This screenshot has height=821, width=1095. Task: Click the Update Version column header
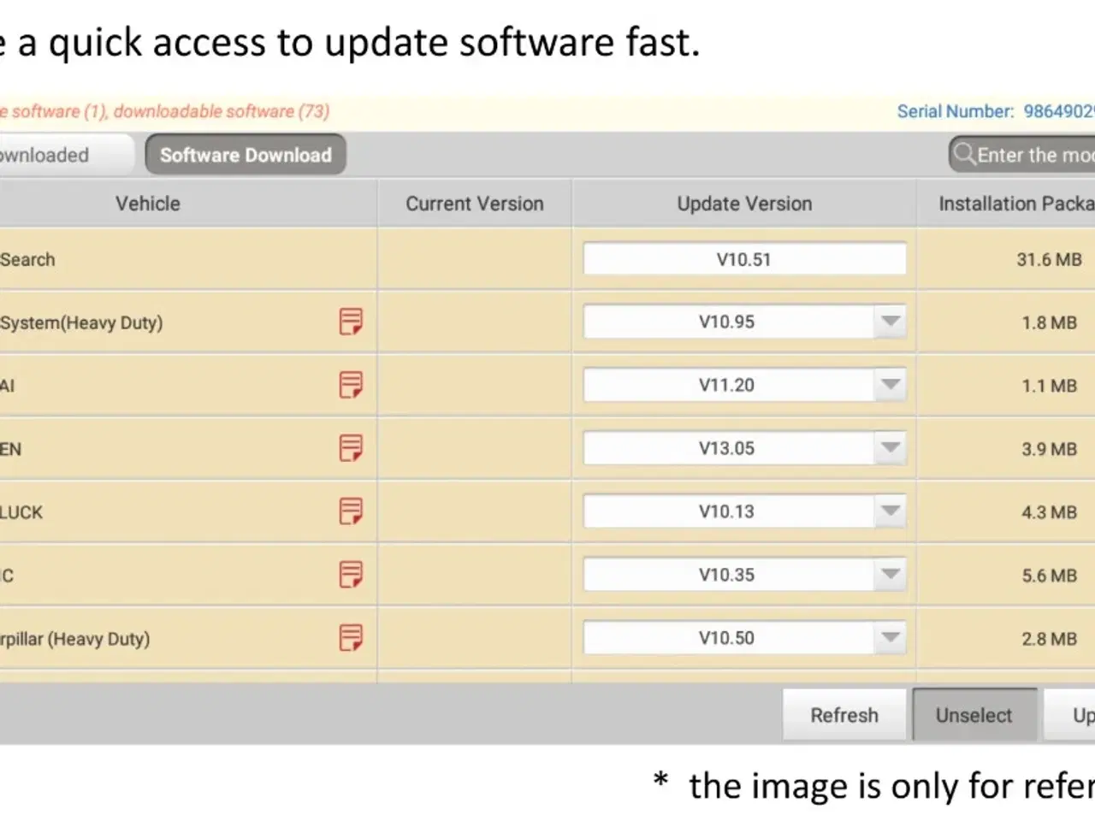pyautogui.click(x=744, y=204)
